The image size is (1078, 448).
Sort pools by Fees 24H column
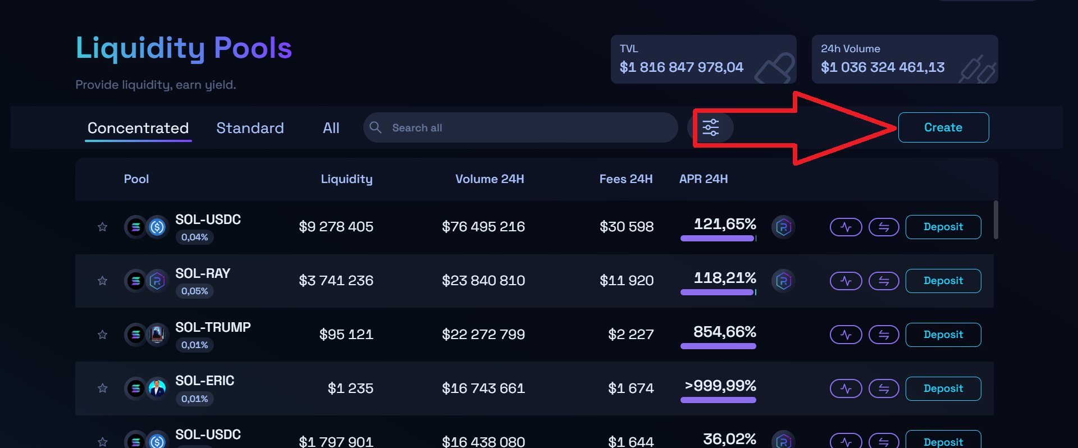[x=626, y=179]
